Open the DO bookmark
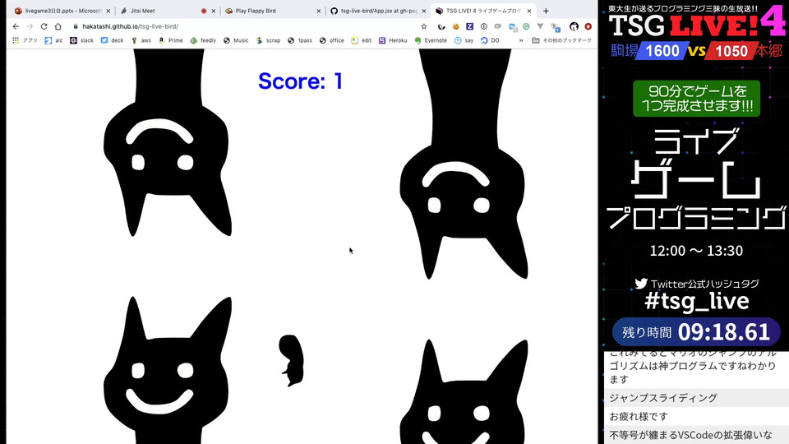The width and height of the screenshot is (789, 444). point(490,40)
